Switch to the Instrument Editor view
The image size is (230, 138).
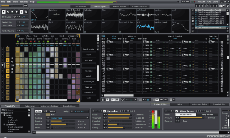[199, 104]
